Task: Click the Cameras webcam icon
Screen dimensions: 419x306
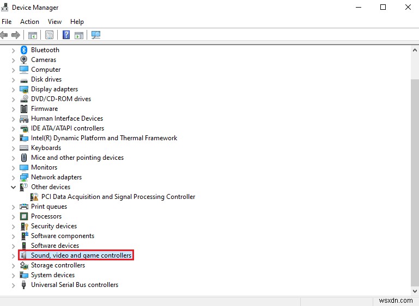Action: point(24,60)
